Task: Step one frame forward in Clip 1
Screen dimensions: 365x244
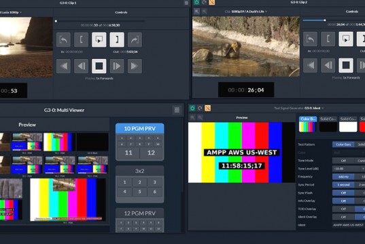Action: click(117, 66)
